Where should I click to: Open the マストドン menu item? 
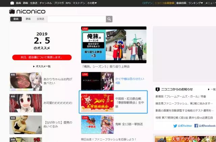[x=79, y=3]
